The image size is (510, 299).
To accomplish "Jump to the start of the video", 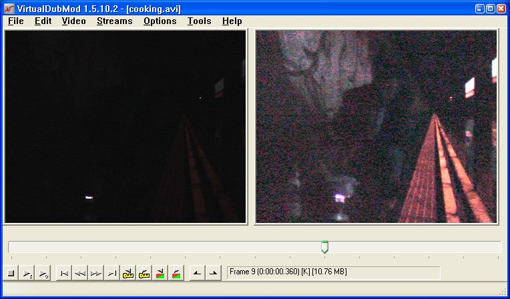I will (64, 273).
